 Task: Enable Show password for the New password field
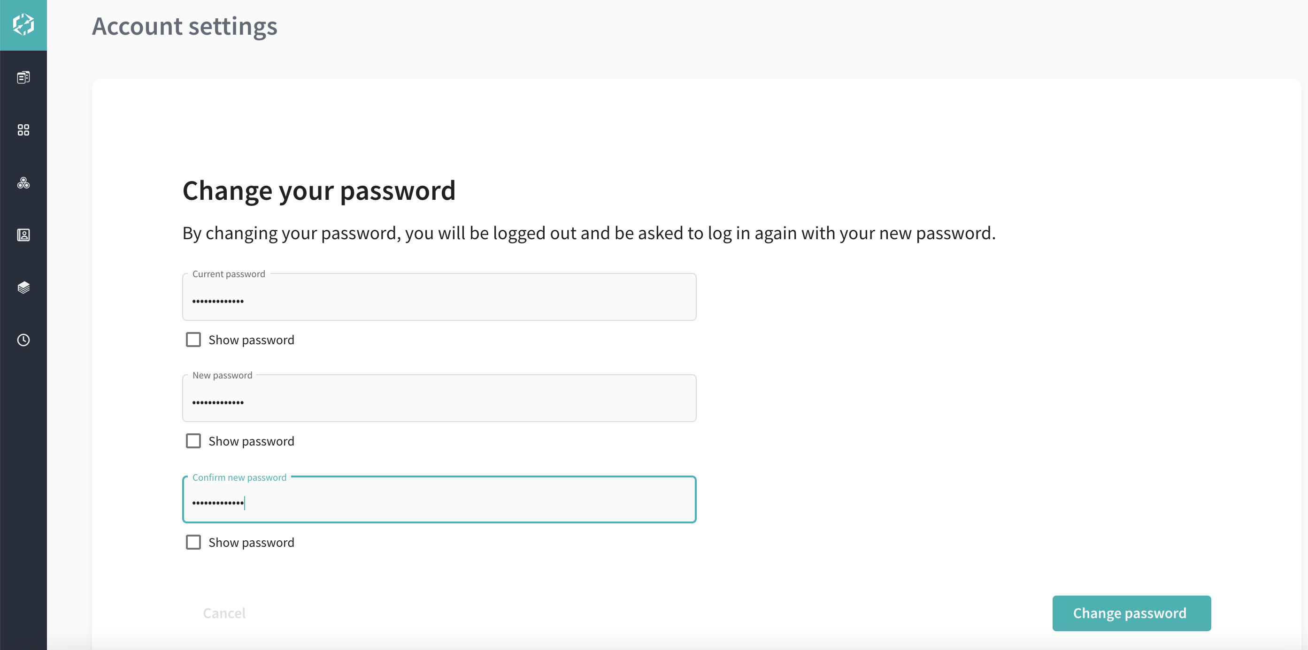[x=193, y=440]
